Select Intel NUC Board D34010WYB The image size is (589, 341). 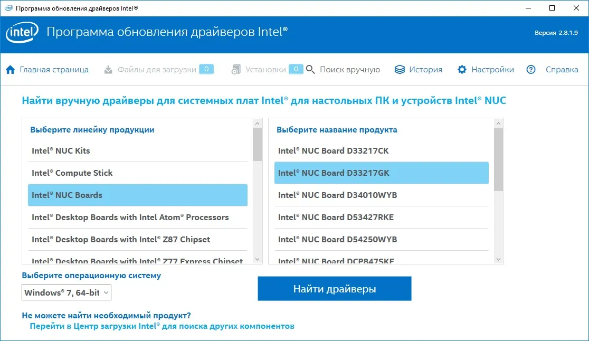(381, 195)
